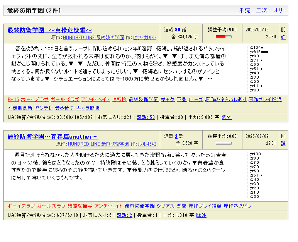298x242 pixels.
Task: Click 除外 to exclude the first story
Action: (x=227, y=117)
